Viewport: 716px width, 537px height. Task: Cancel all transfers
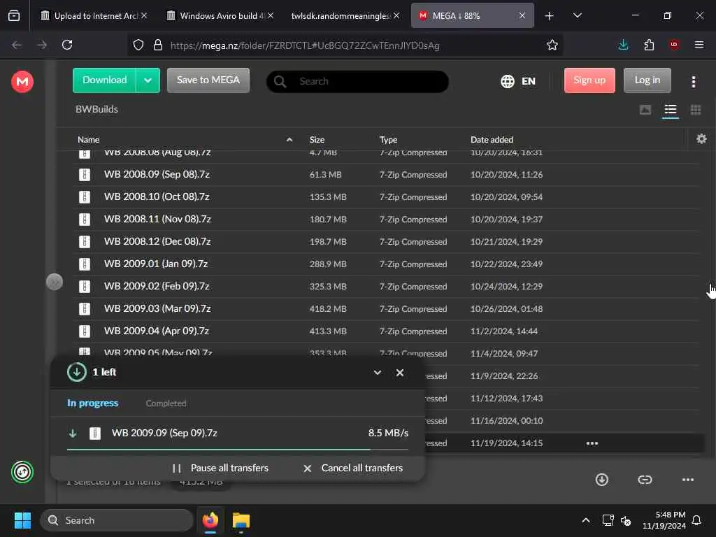[x=353, y=468]
